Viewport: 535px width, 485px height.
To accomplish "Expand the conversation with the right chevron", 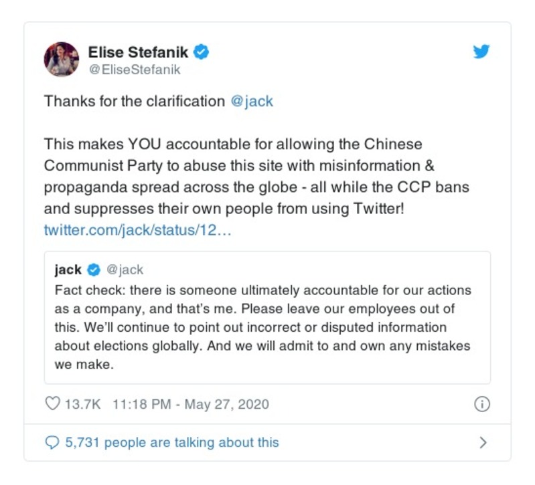I will click(483, 442).
